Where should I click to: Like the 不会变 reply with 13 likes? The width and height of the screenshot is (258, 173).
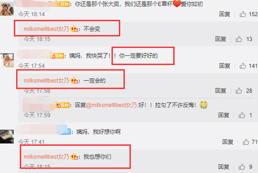pyautogui.click(x=239, y=39)
